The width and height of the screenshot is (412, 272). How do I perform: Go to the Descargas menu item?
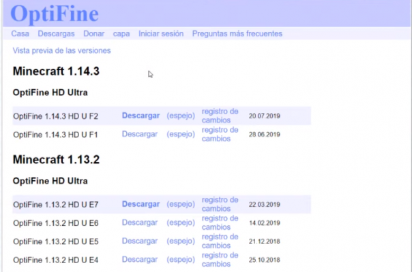56,33
